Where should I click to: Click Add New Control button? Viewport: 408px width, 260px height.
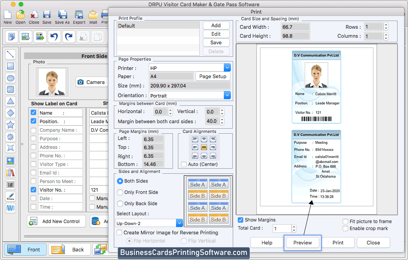pos(56,221)
